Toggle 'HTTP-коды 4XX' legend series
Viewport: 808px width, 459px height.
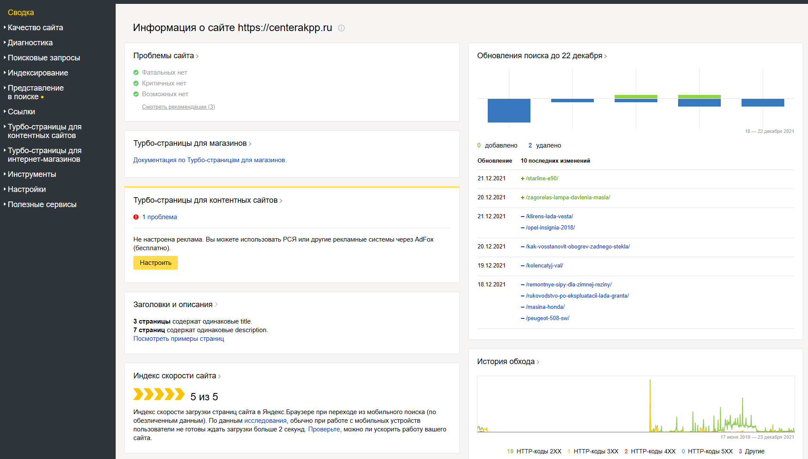pyautogui.click(x=650, y=451)
